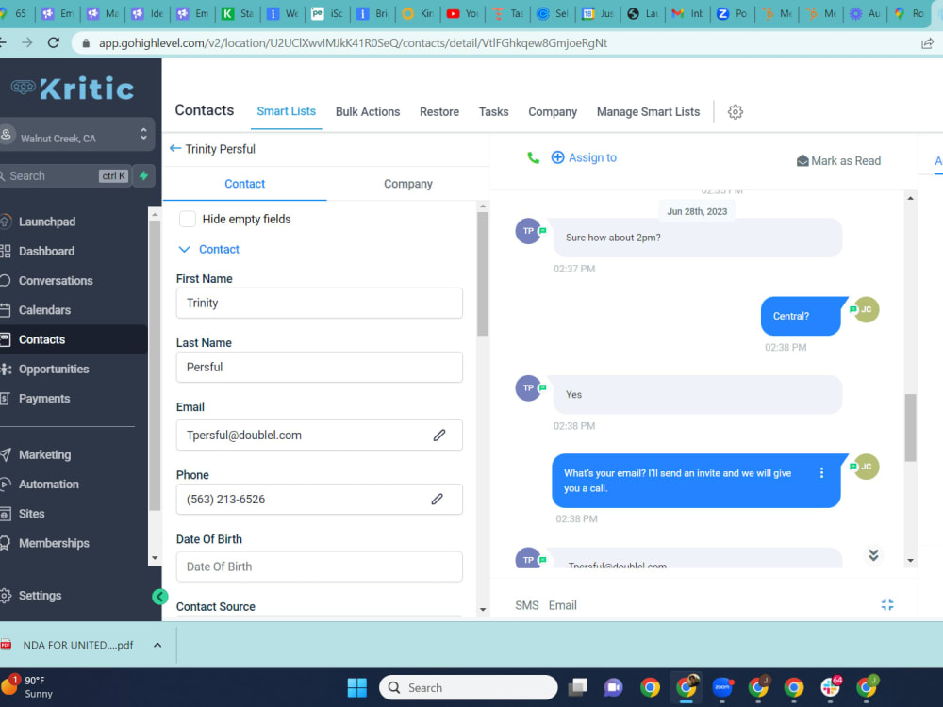
Task: Open the Zoom app in taskbar
Action: [x=721, y=686]
